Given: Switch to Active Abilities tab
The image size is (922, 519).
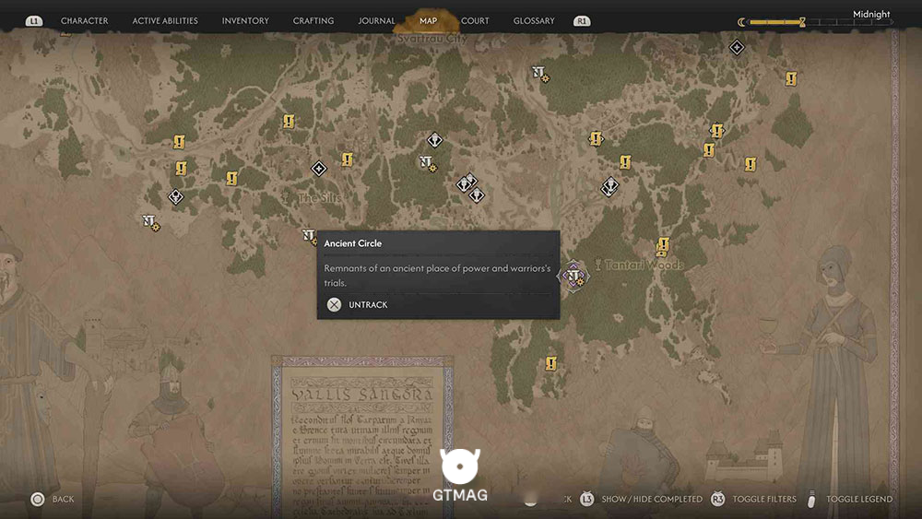Looking at the screenshot, I should [x=165, y=20].
